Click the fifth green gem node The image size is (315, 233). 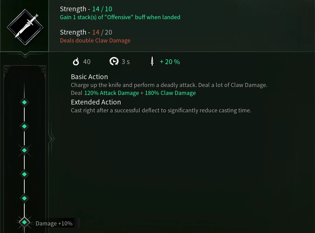tap(24, 198)
